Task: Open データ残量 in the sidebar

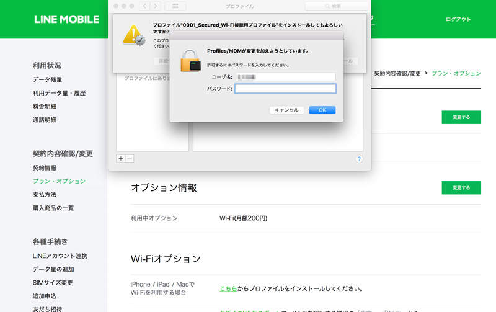Action: pyautogui.click(x=48, y=80)
